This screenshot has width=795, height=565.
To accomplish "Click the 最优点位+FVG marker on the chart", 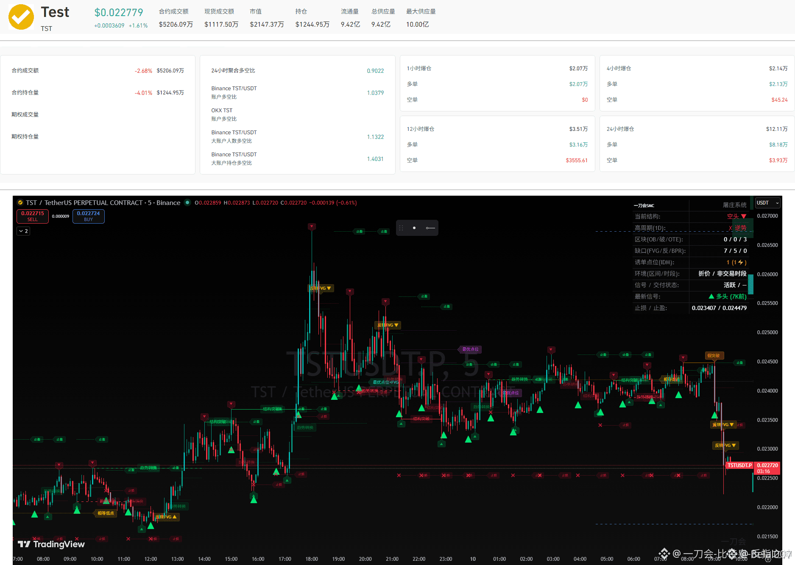I will point(385,382).
